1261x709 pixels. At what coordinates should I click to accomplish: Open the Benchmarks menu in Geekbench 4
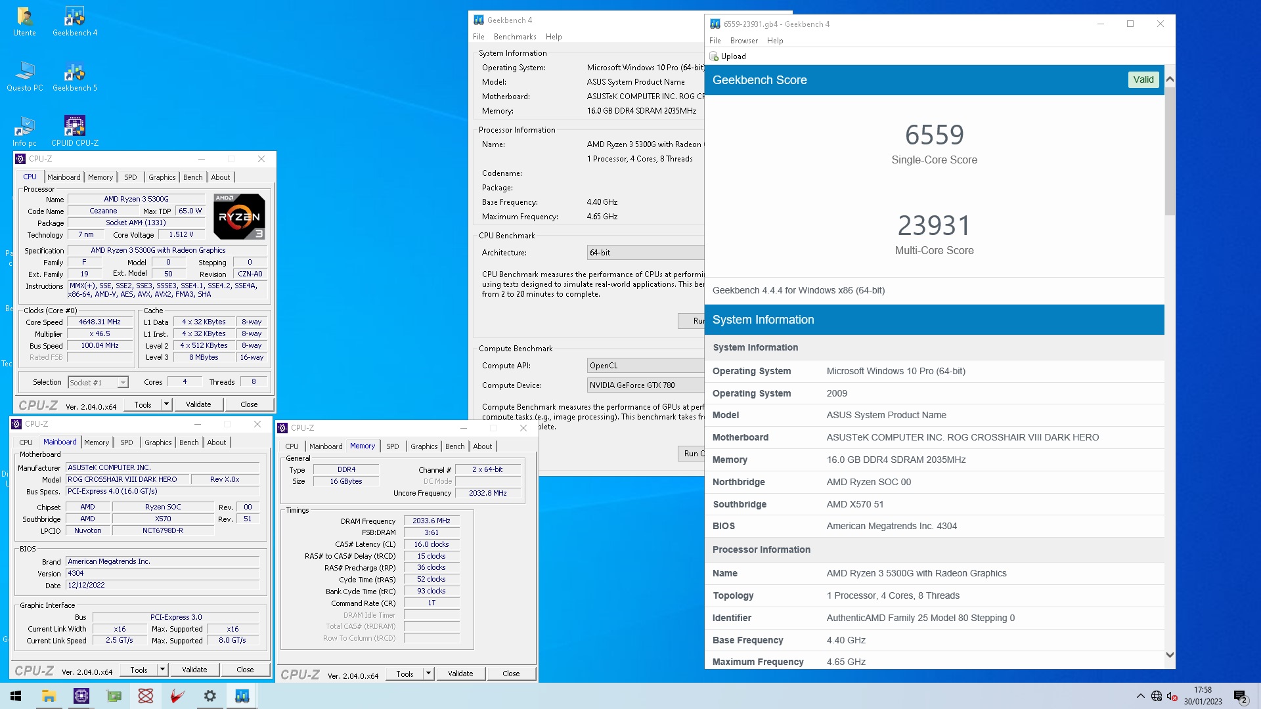click(x=515, y=37)
